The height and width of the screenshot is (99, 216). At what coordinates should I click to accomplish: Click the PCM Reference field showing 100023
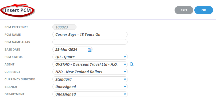click(64, 27)
